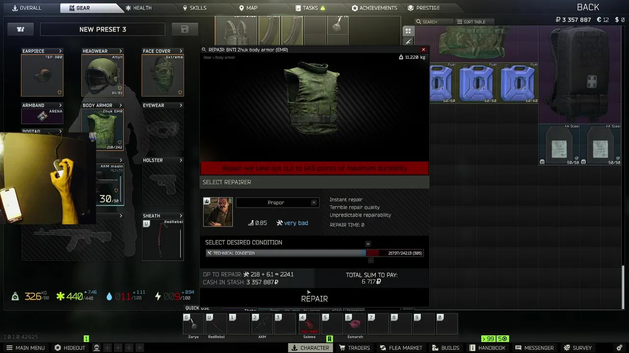Select the left KA Steel armor plate

point(560,145)
